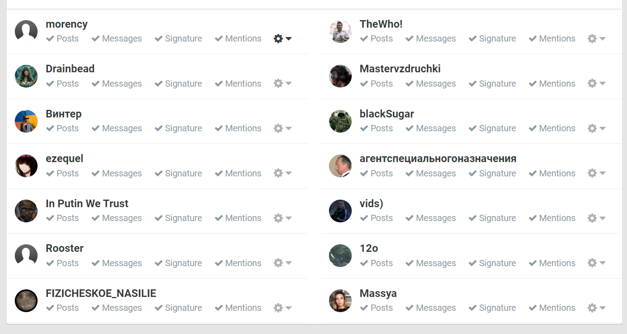Expand the options dropdown for ezequel

288,173
